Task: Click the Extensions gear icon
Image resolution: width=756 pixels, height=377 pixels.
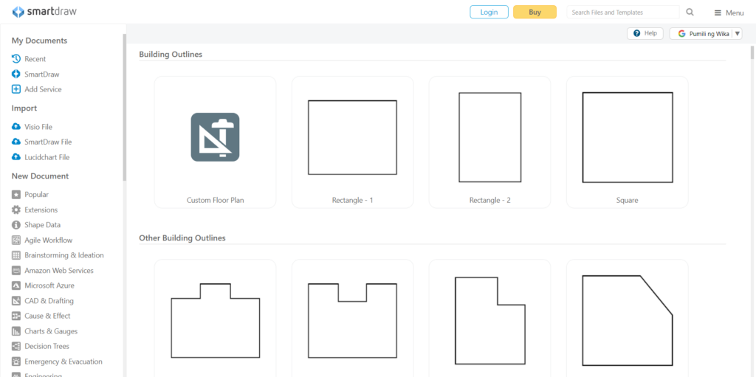Action: tap(16, 210)
